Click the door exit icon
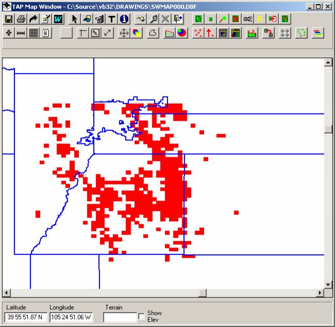 [x=178, y=19]
